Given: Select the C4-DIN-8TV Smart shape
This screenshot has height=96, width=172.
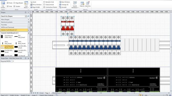Looking at the screenshot, I should (21, 51).
